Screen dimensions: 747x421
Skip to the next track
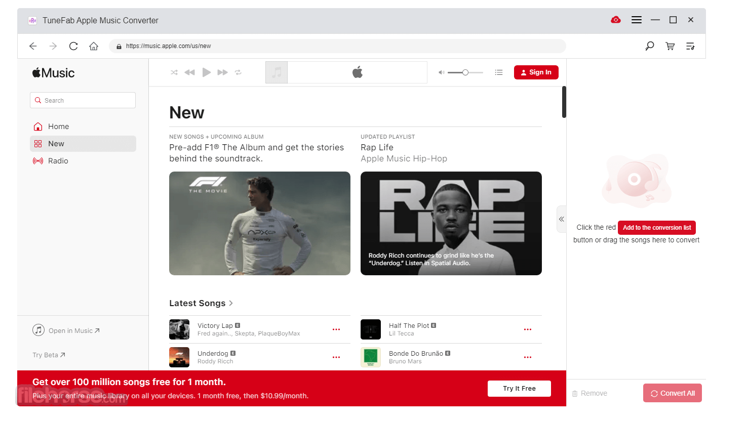[222, 72]
